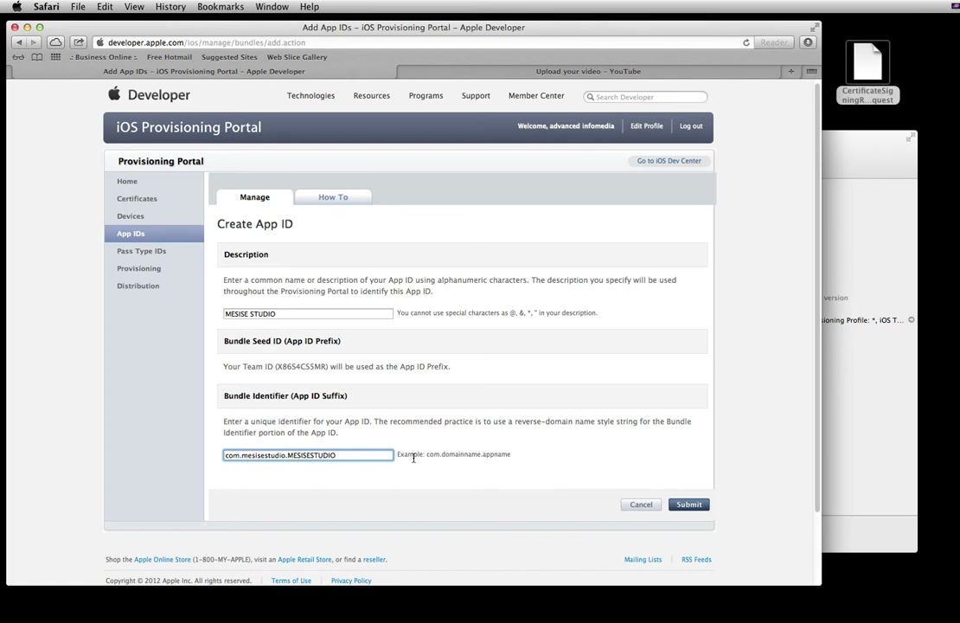Open Reading List glasses icon
This screenshot has width=960, height=623.
(18, 57)
